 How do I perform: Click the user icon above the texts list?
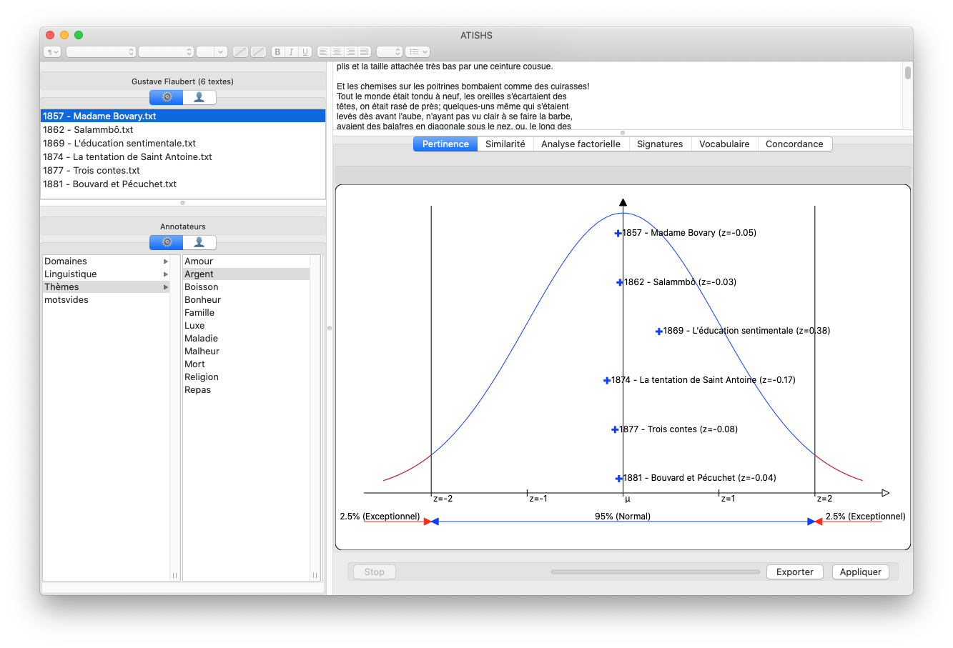coord(199,97)
